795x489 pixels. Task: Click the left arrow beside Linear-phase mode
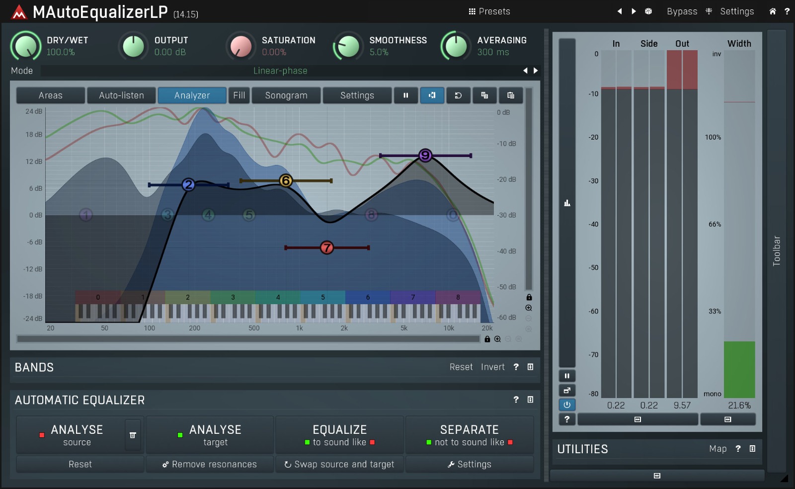coord(525,71)
